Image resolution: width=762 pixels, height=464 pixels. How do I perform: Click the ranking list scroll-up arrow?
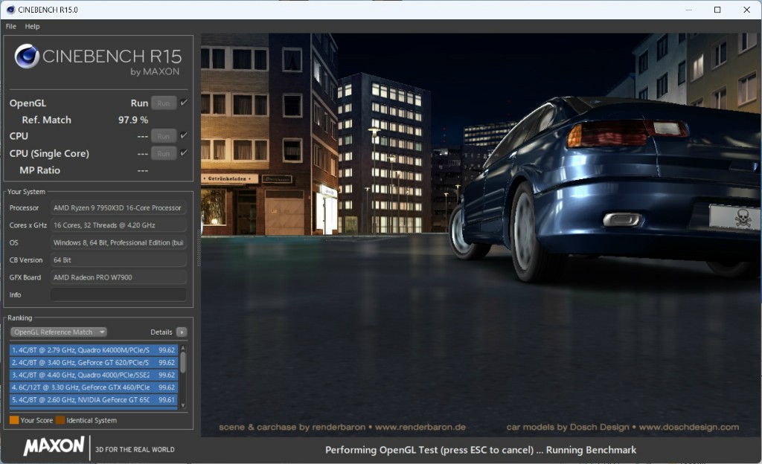(x=183, y=348)
